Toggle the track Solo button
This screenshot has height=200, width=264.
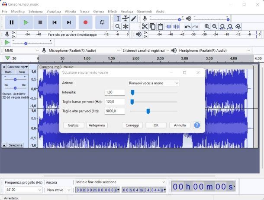[22, 72]
